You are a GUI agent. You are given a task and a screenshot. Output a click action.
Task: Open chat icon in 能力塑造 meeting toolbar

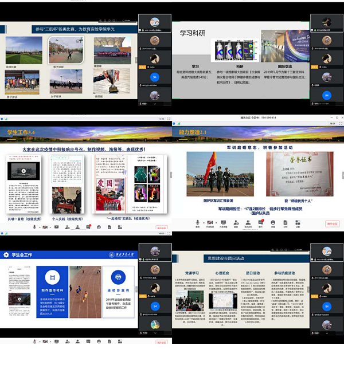(261, 223)
